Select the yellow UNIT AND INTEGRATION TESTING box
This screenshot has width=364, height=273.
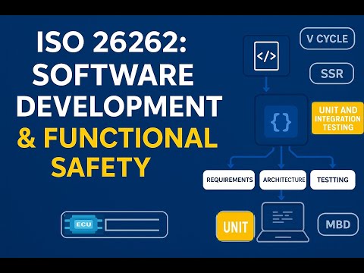tap(337, 118)
